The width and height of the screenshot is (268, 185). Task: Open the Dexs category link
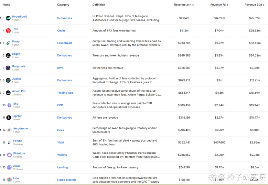coord(60,130)
